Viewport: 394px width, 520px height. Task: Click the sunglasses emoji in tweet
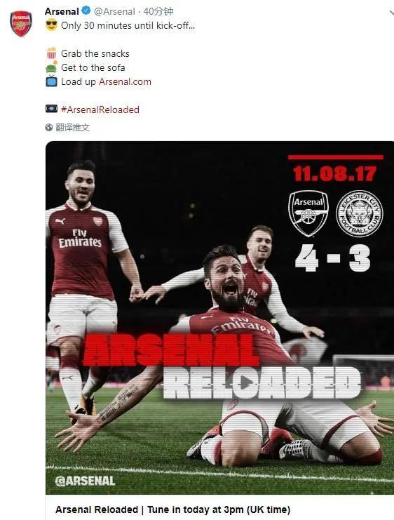tap(51, 25)
